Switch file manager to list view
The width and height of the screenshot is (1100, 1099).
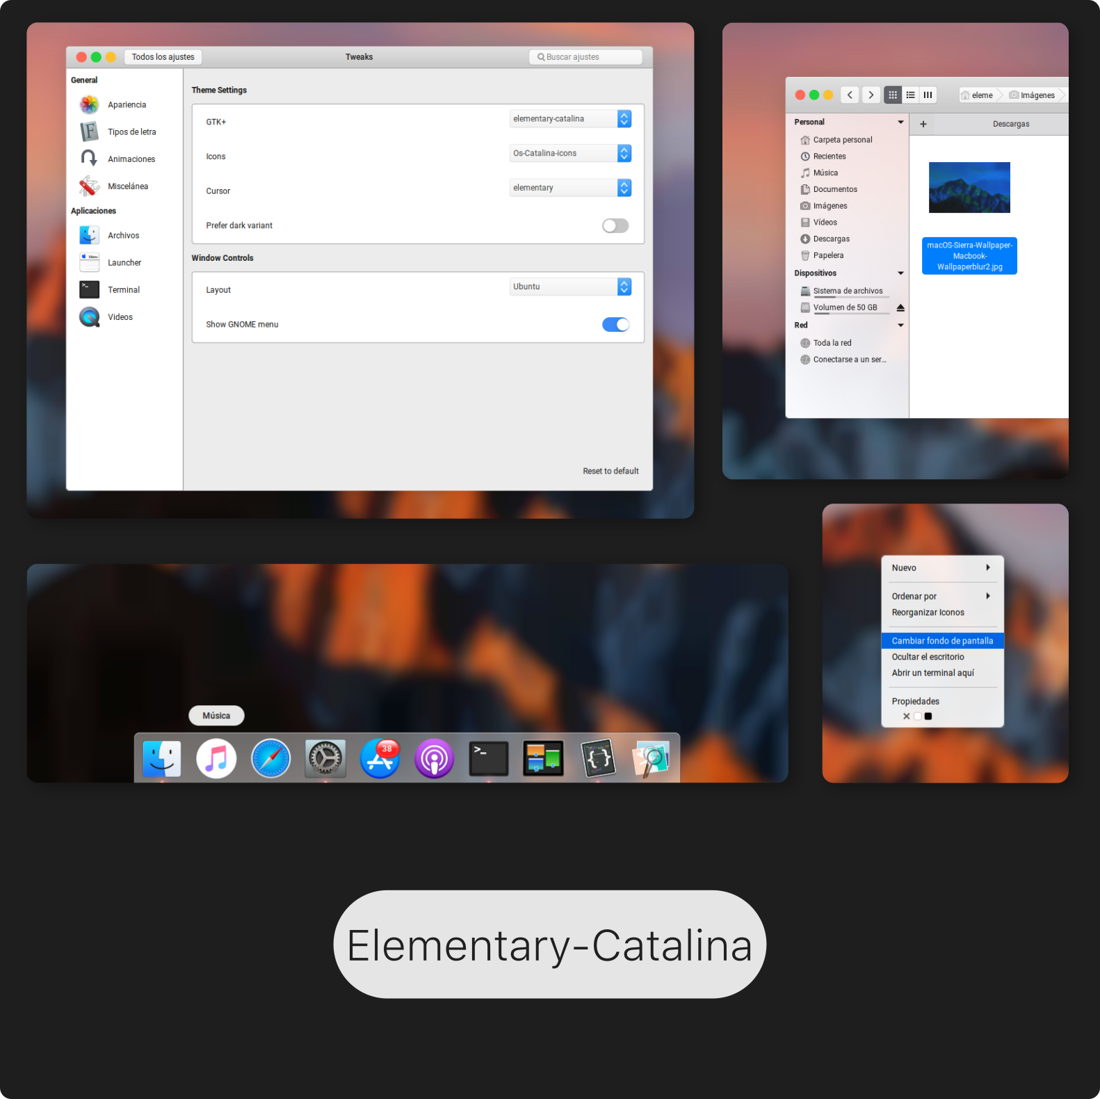point(910,95)
